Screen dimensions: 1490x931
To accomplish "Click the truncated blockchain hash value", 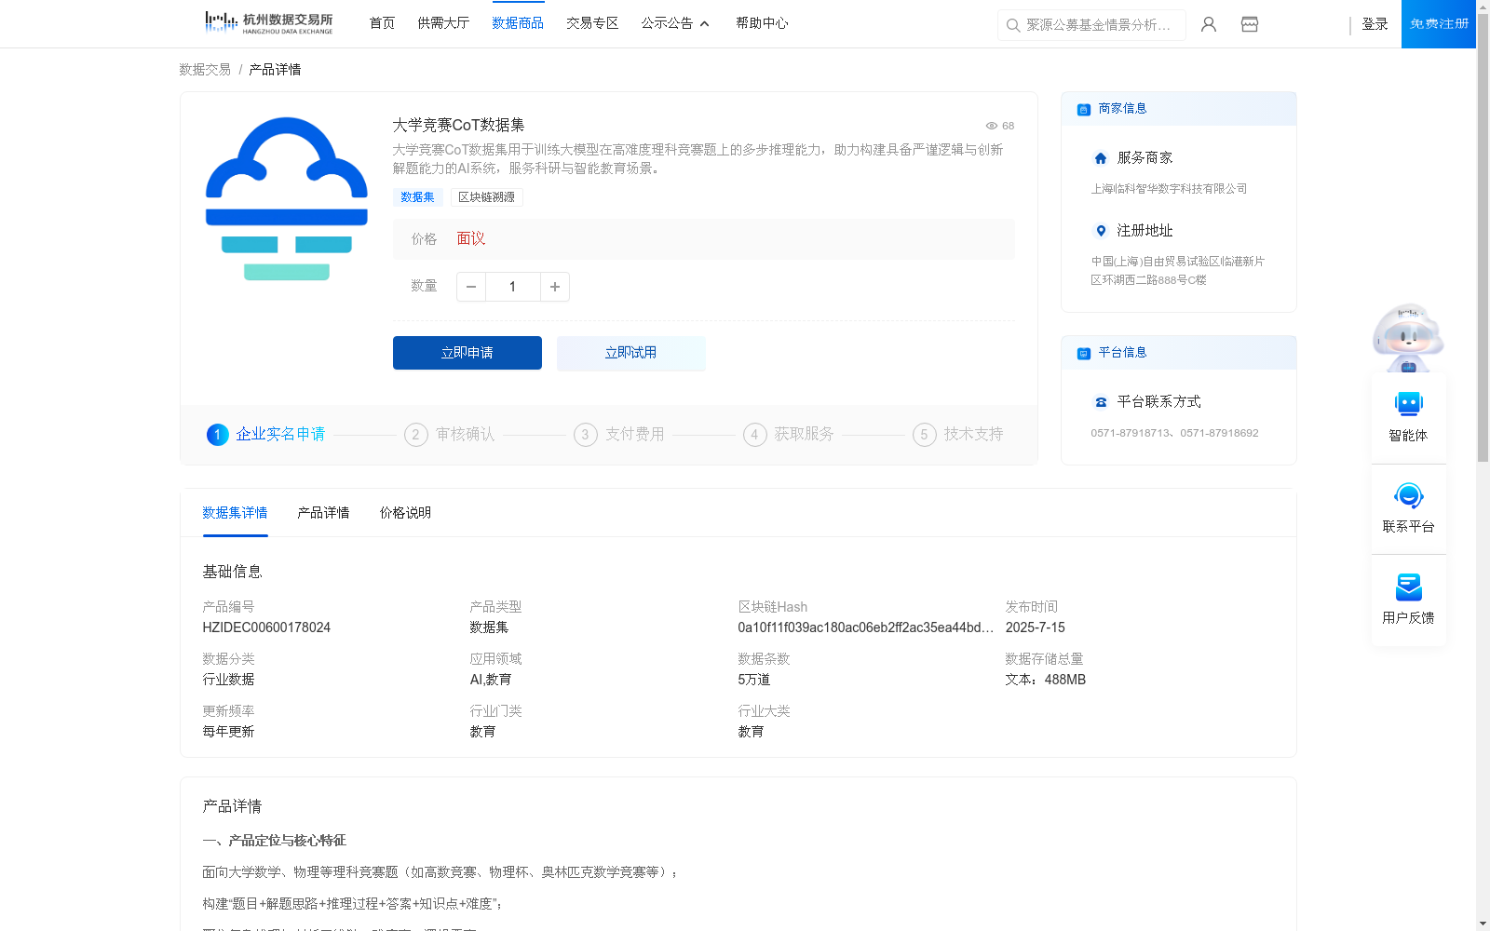I will [866, 628].
